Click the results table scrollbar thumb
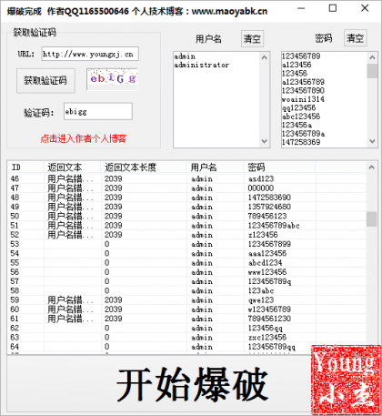The width and height of the screenshot is (382, 416). [x=371, y=219]
